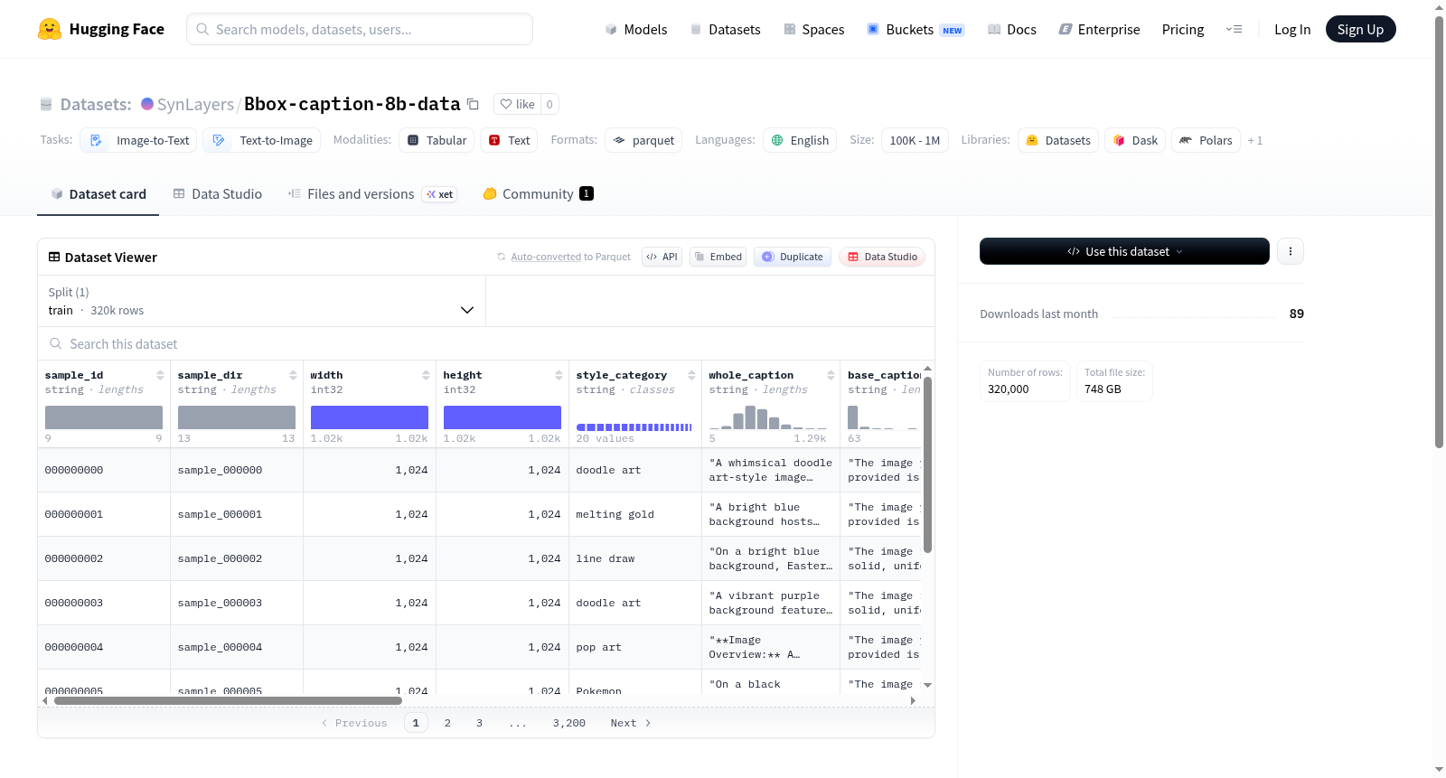The width and height of the screenshot is (1446, 778).
Task: Click the Embed button
Action: pyautogui.click(x=717, y=257)
